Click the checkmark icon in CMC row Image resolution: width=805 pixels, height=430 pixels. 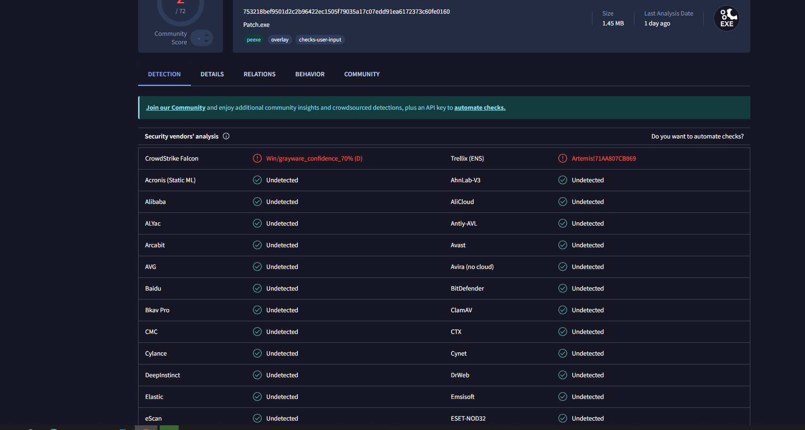pos(257,332)
